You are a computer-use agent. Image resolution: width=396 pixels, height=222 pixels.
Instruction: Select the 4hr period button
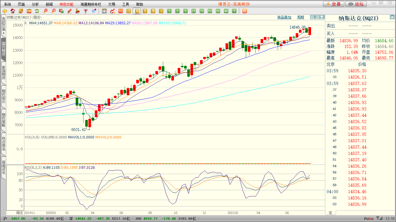[x=226, y=11]
